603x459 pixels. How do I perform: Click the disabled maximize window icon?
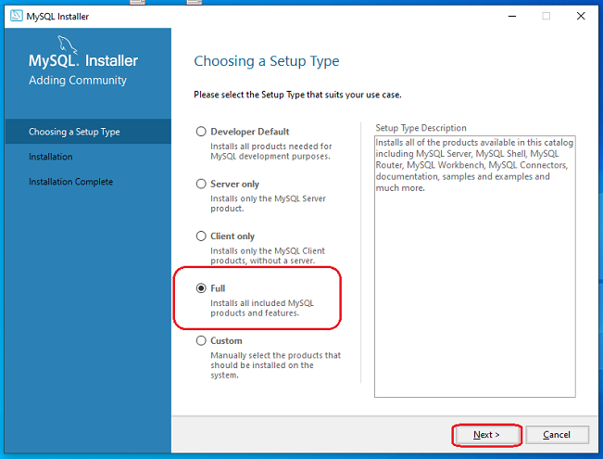pyautogui.click(x=546, y=16)
